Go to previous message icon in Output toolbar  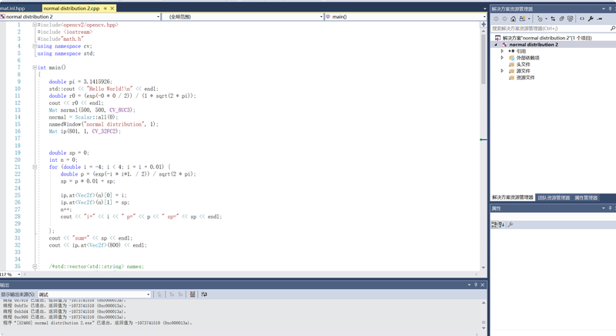[x=172, y=294]
